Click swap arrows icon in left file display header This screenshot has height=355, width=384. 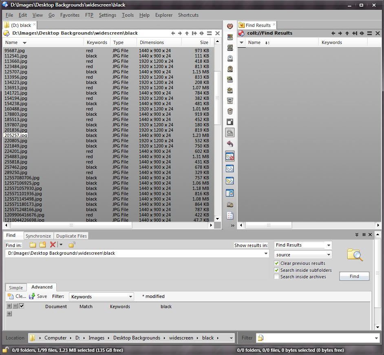pyautogui.click(x=201, y=33)
